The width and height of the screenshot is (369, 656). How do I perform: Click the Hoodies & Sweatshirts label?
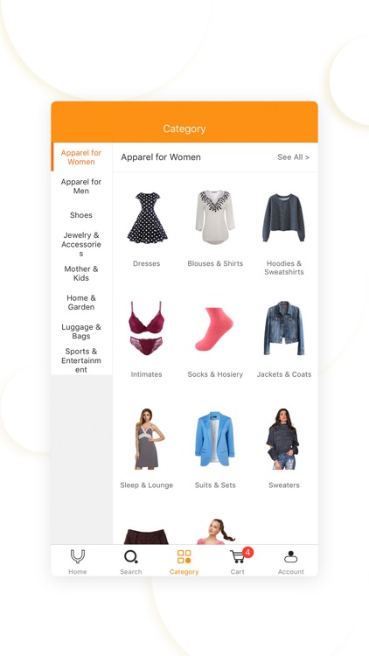284,268
